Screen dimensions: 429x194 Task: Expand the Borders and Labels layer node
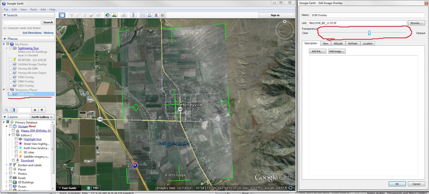pos(7,165)
